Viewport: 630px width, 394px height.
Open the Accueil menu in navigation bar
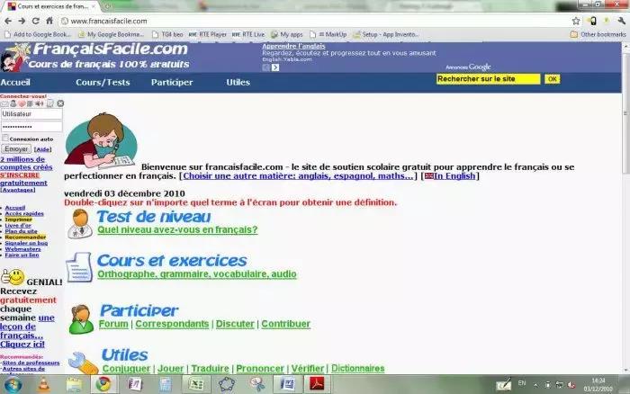click(15, 83)
